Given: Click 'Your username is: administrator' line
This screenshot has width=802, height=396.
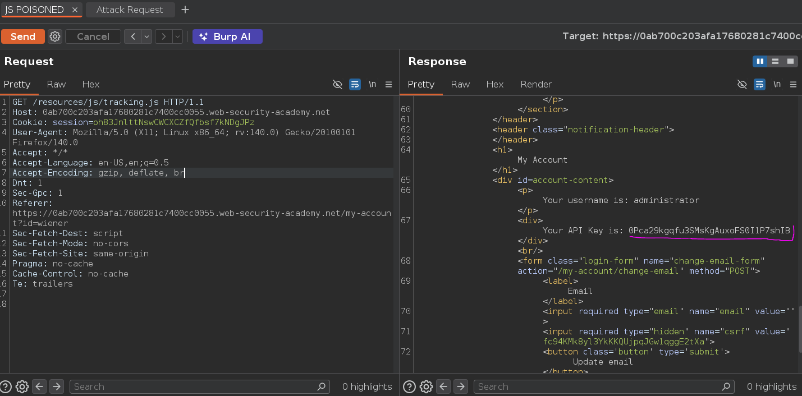Looking at the screenshot, I should [621, 200].
